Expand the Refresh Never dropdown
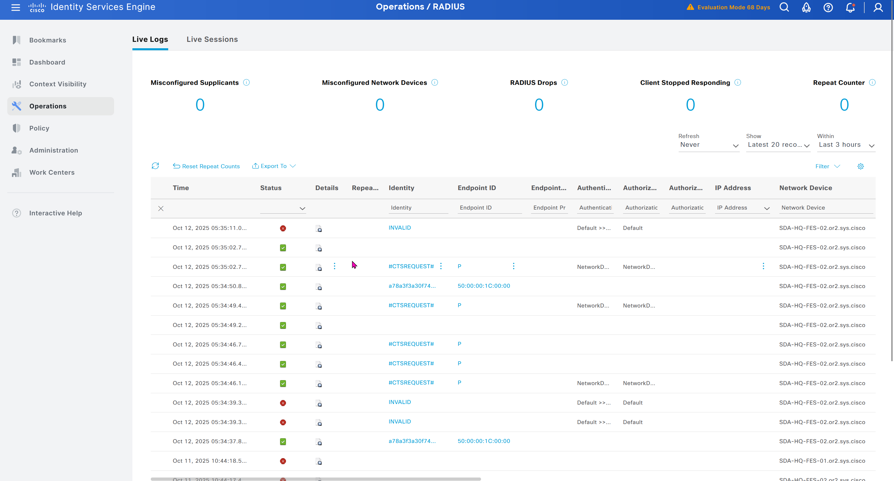Viewport: 894px width, 481px height. point(708,145)
